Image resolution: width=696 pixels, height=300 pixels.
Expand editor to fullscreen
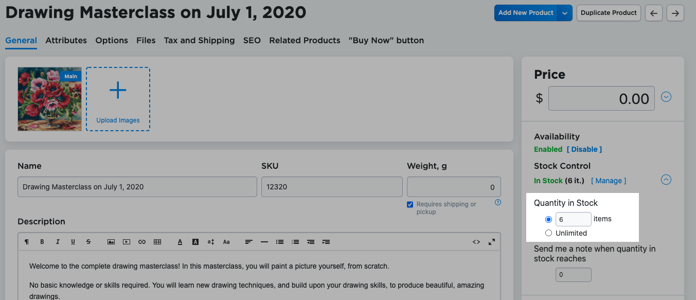(492, 242)
